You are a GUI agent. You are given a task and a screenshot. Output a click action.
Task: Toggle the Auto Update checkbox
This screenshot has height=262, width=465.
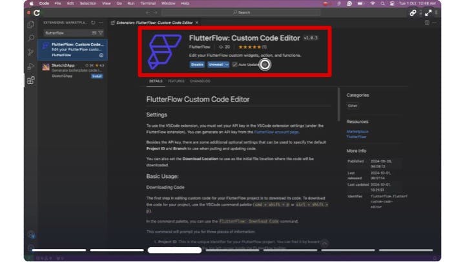click(235, 65)
